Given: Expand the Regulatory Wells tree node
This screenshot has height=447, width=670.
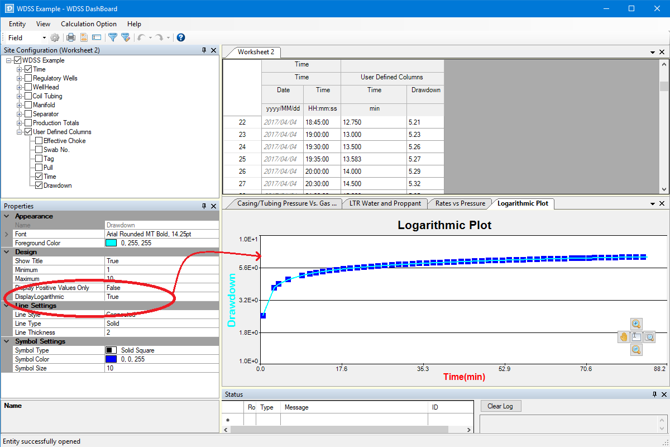Looking at the screenshot, I should pos(20,78).
